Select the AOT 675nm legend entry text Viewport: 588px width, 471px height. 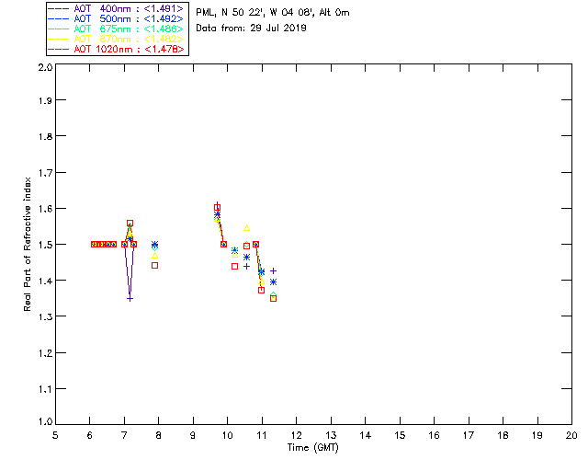129,29
